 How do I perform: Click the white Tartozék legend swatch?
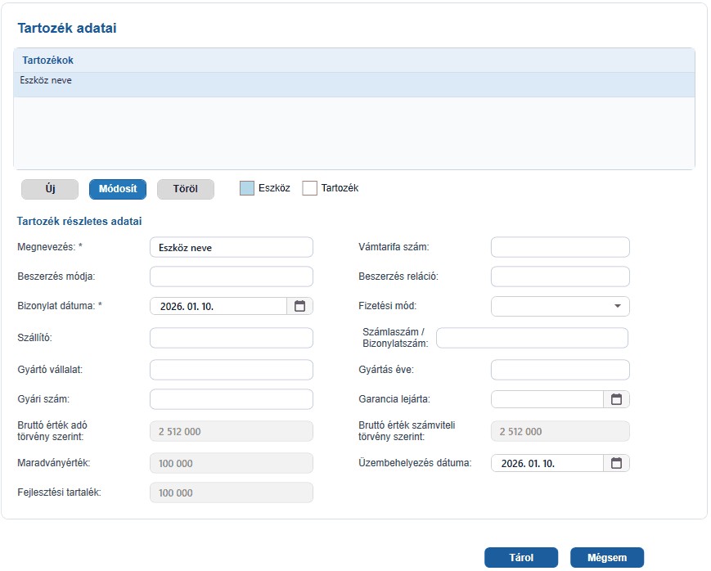(x=310, y=188)
